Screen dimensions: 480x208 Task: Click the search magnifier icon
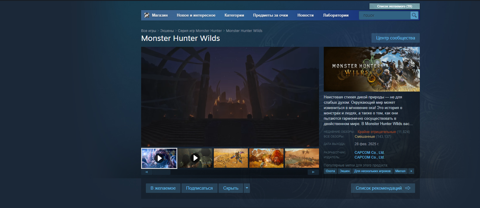point(414,15)
